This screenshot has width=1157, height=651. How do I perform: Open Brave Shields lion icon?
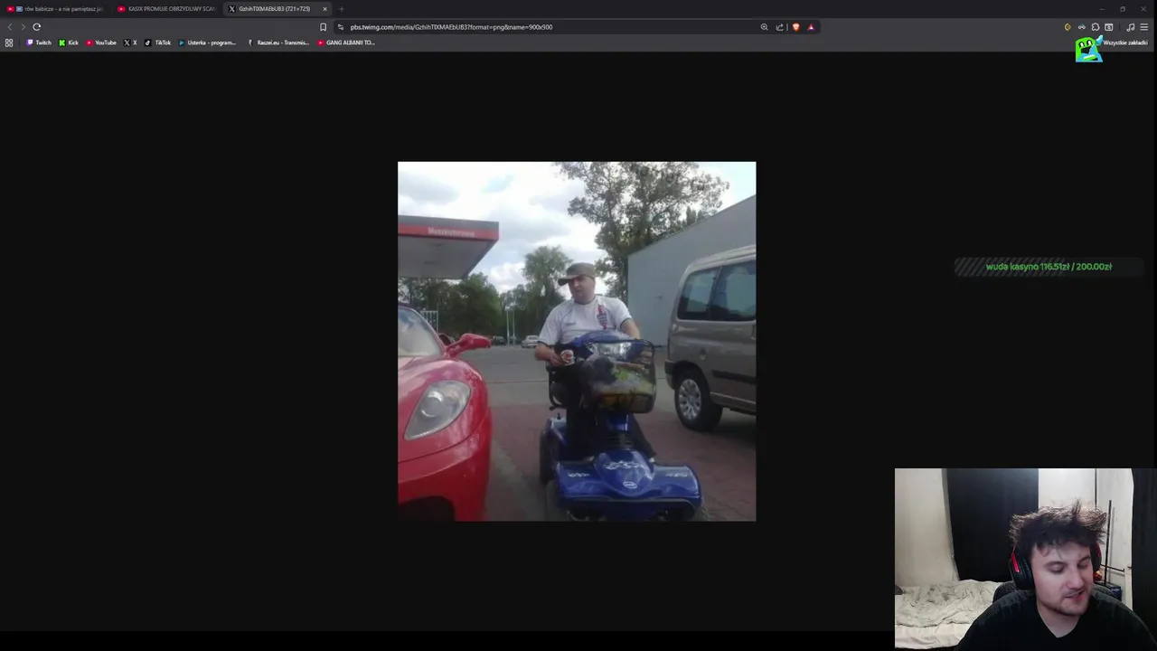pos(795,27)
